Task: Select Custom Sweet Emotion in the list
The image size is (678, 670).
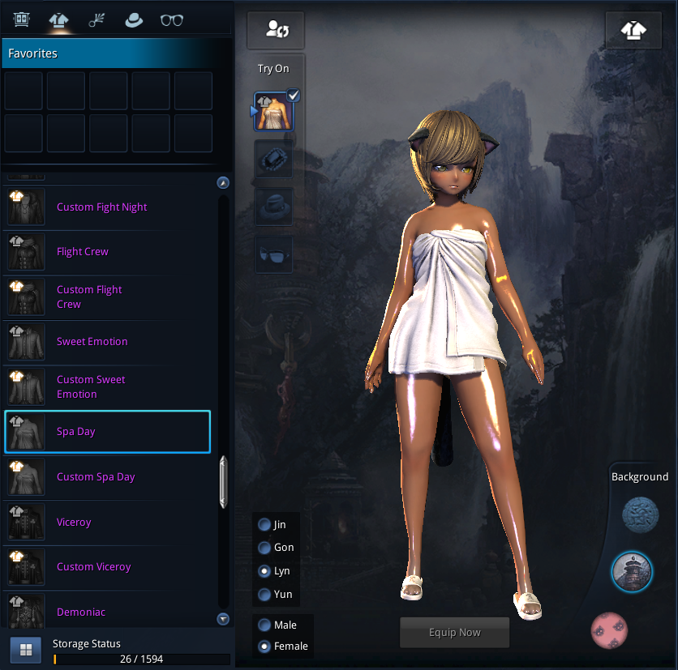Action: click(x=107, y=386)
